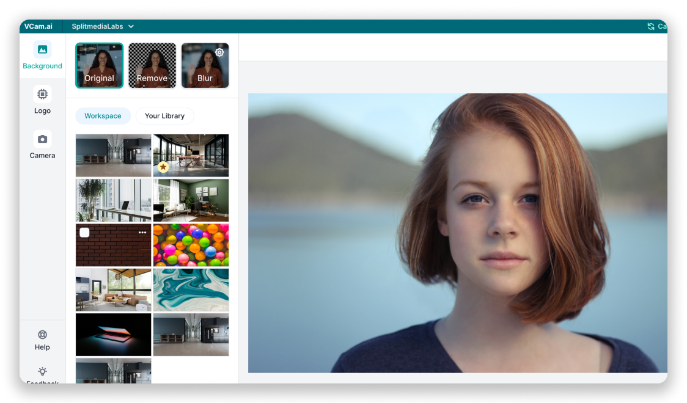Viewport: 687px width, 403px height.
Task: Select the Camera icon in the left sidebar
Action: pos(42,139)
